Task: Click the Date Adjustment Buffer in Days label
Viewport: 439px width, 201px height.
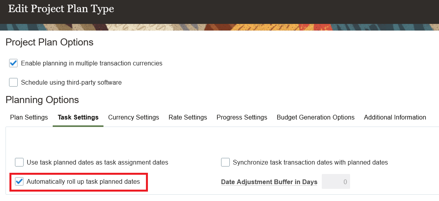Action: tap(269, 182)
